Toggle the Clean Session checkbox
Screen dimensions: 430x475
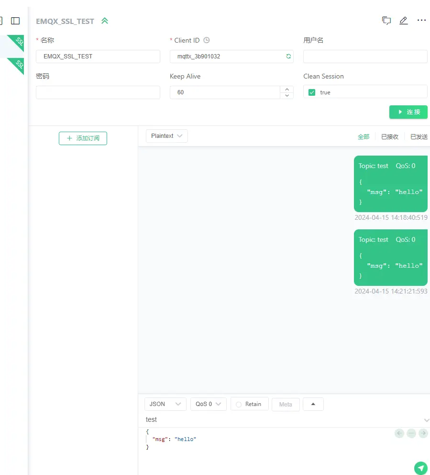312,92
